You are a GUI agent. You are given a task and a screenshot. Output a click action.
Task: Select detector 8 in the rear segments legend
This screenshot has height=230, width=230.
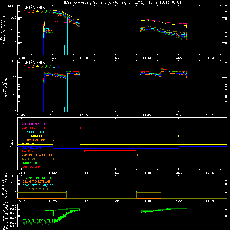tap(54, 66)
